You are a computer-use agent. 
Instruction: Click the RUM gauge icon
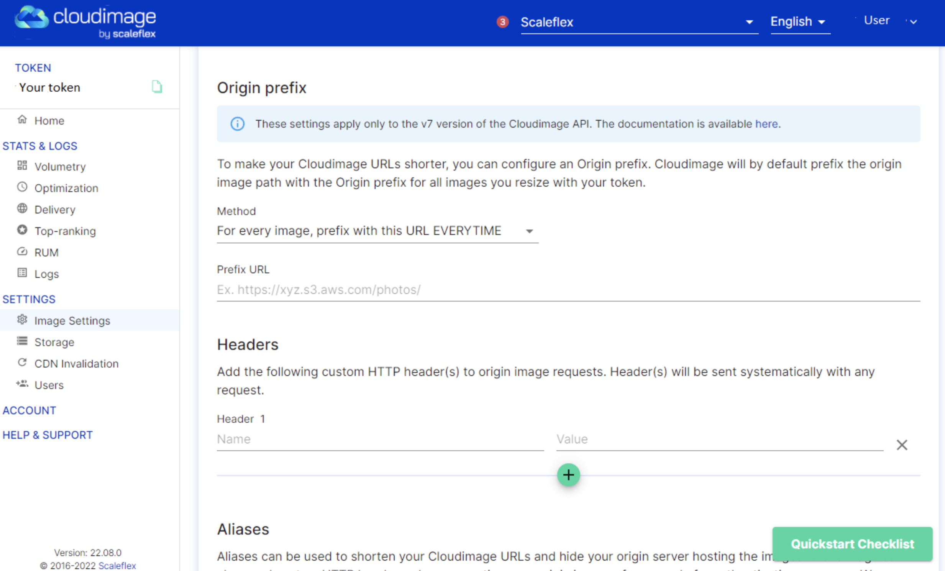22,251
